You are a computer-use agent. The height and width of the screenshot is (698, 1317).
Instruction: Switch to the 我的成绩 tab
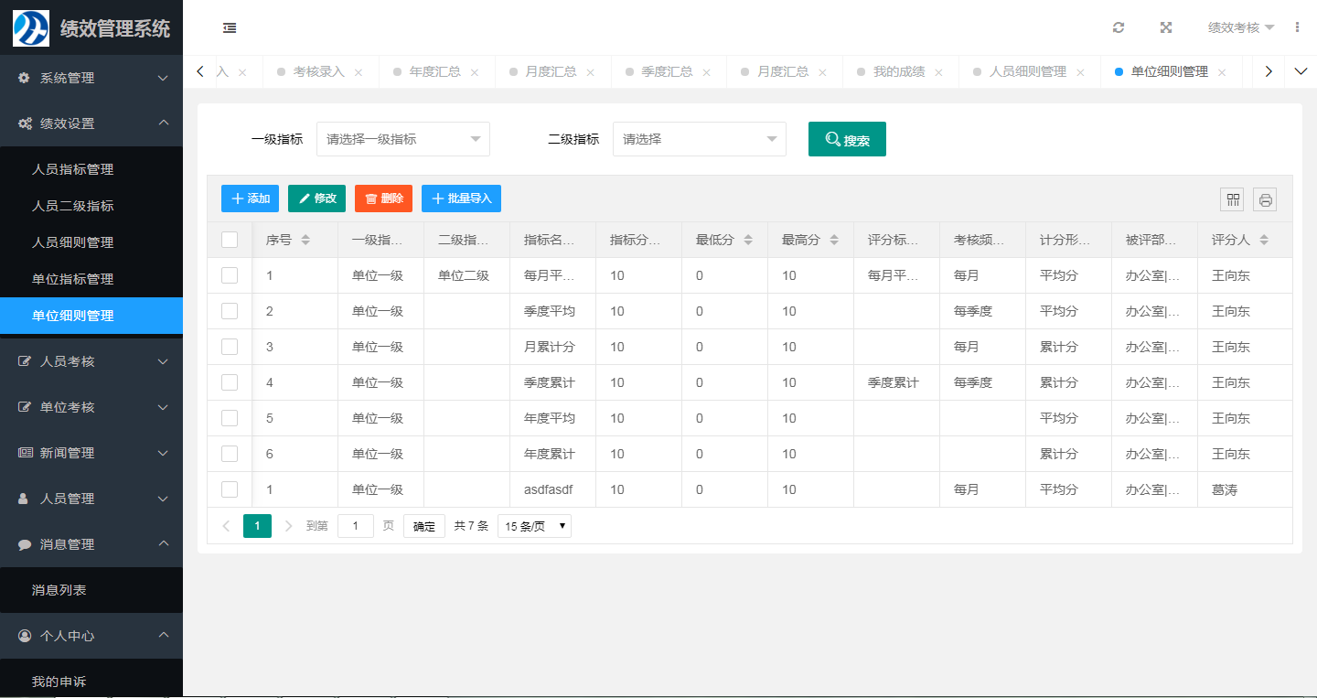(x=898, y=71)
